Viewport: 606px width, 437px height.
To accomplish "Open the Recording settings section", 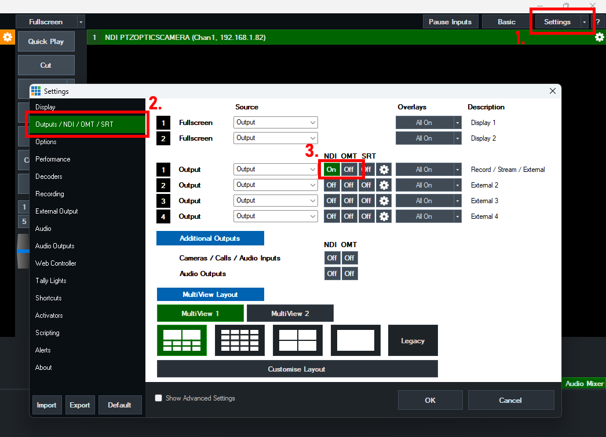I will pyautogui.click(x=50, y=194).
